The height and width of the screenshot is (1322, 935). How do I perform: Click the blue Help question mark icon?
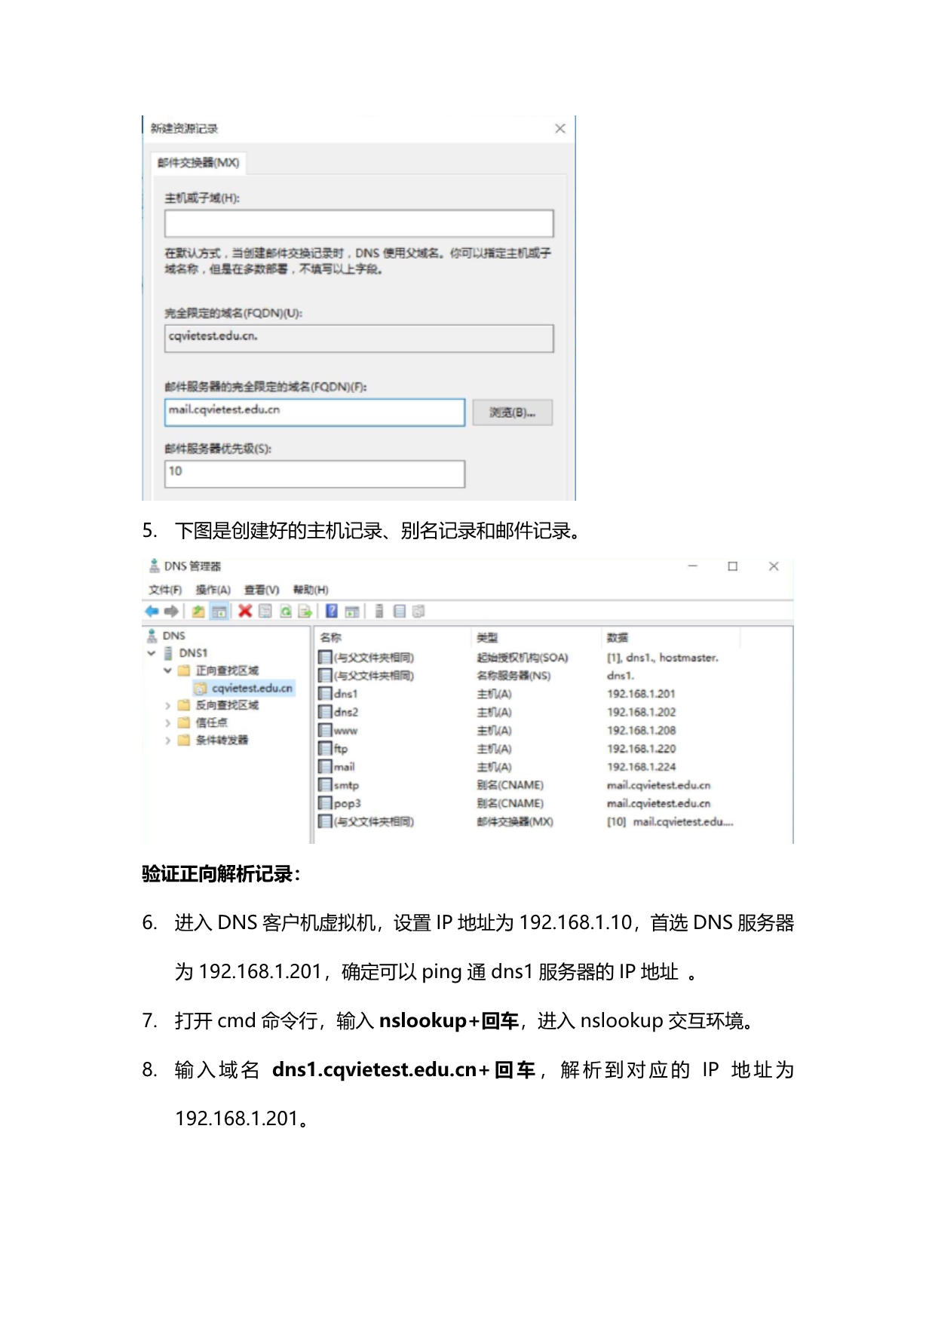331,611
